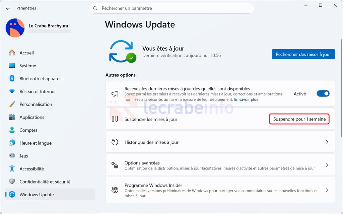
Task: Disable the latest updates toggle switch
Action: 323,94
